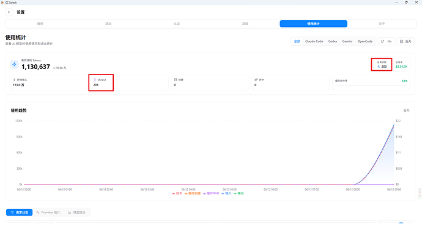Click the 06/12 04:00 axis label
422x226 pixels.
pyautogui.click(x=188, y=189)
